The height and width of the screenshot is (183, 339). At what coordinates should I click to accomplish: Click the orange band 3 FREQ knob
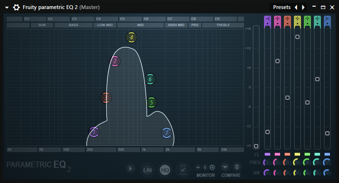(287, 162)
